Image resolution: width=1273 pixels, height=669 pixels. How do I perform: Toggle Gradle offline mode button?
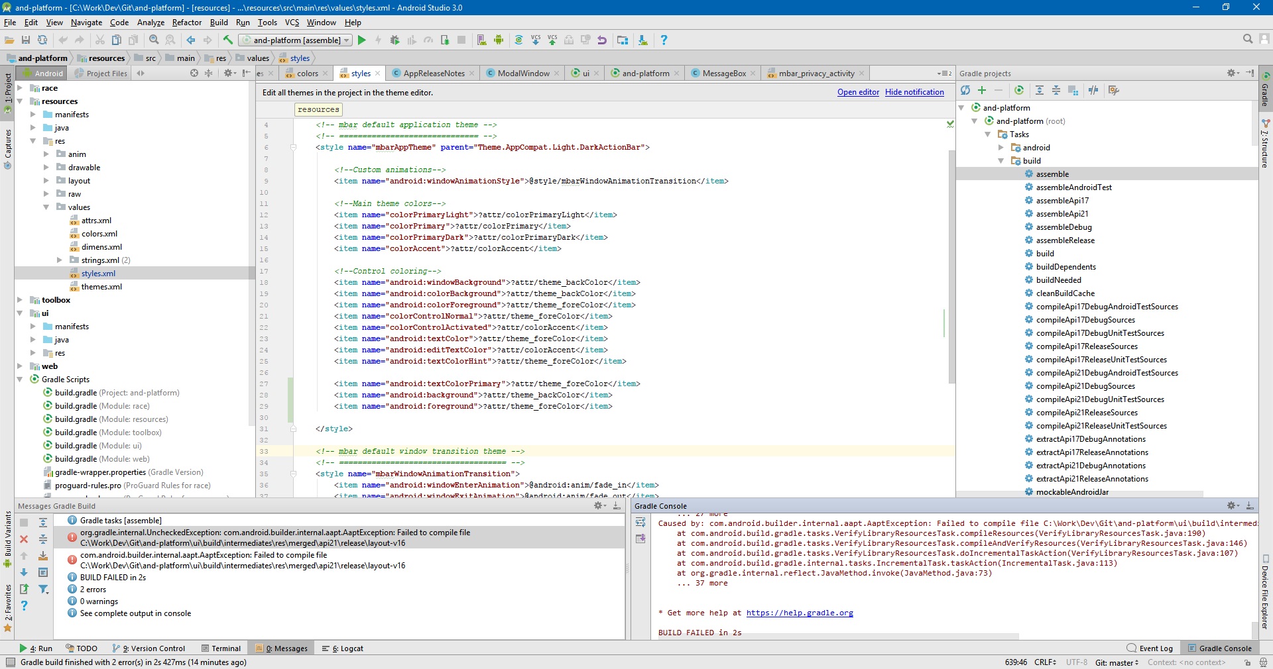[1093, 91]
